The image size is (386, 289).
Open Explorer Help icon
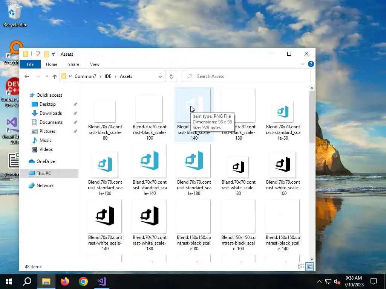coord(311,64)
